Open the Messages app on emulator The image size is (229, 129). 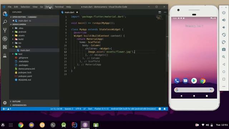pos(185,81)
